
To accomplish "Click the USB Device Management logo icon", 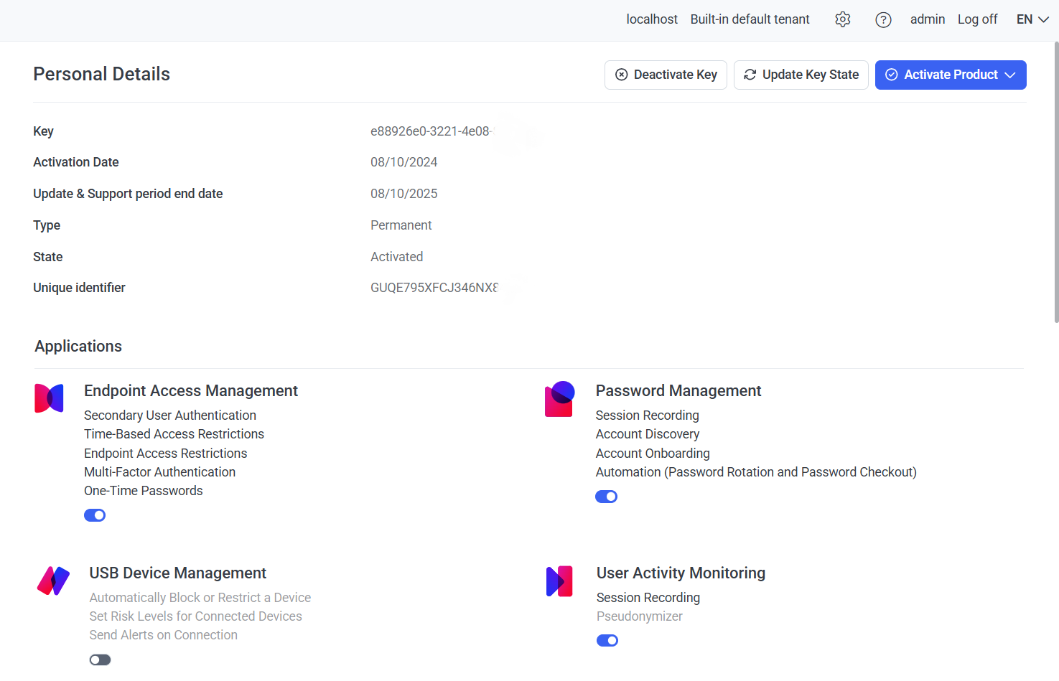I will (x=53, y=581).
